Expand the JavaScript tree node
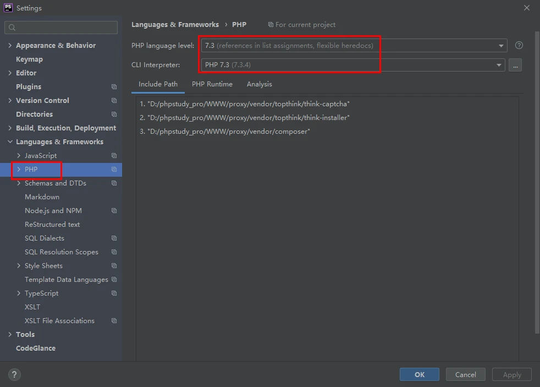Screen dimensions: 540x387 19,156
